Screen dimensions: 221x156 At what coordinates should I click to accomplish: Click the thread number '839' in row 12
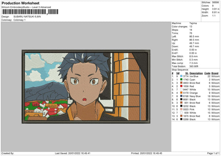[186, 113]
